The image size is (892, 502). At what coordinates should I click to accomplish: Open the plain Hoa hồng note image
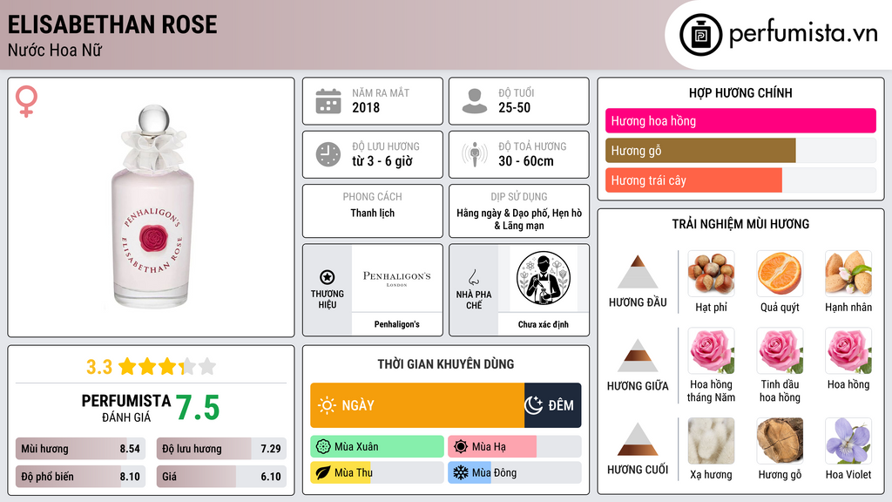point(848,351)
